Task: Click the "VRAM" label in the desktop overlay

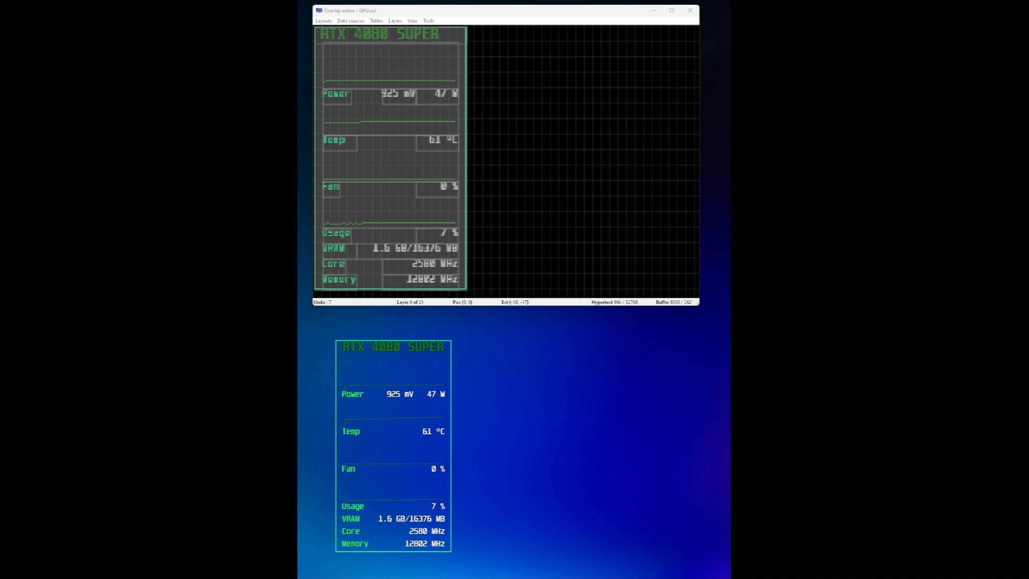Action: pyautogui.click(x=351, y=519)
